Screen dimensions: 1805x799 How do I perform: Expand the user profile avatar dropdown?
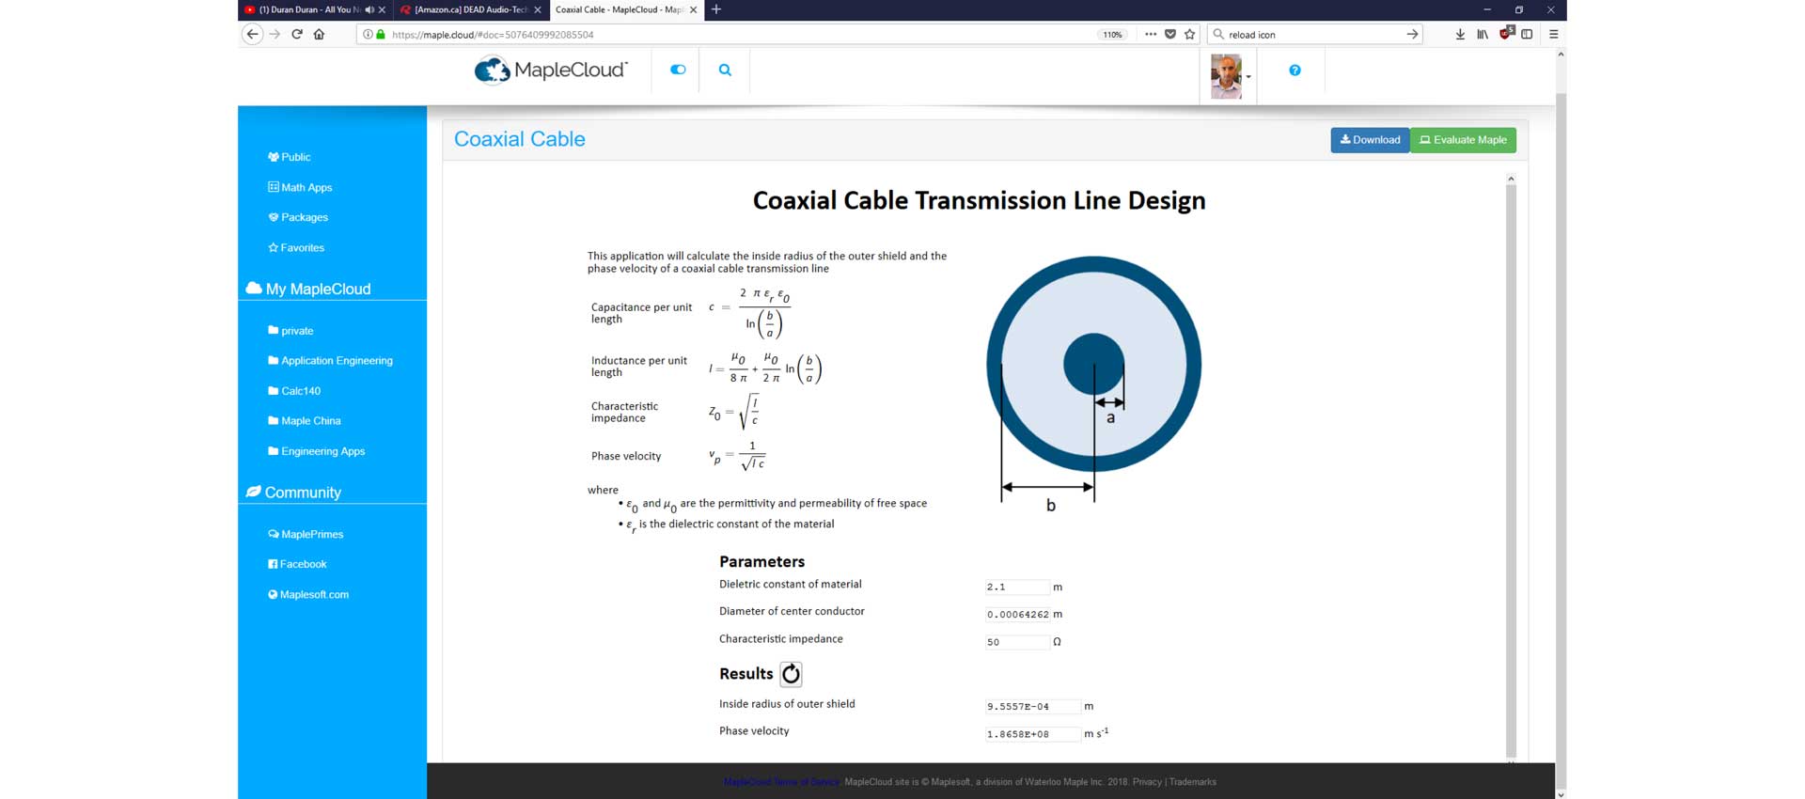pos(1231,76)
